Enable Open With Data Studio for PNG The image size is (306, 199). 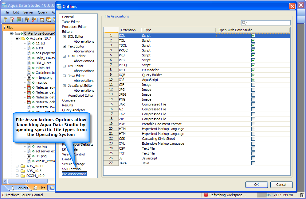(253, 99)
